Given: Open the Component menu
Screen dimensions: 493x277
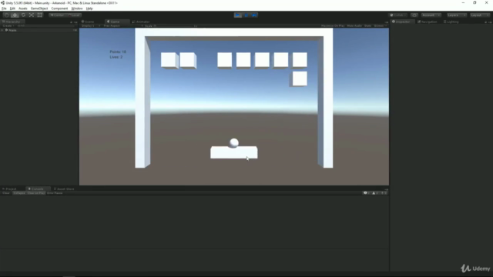Looking at the screenshot, I should (59, 8).
